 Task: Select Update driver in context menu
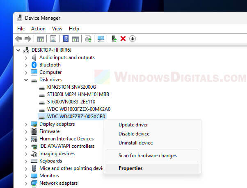pyautogui.click(x=133, y=125)
